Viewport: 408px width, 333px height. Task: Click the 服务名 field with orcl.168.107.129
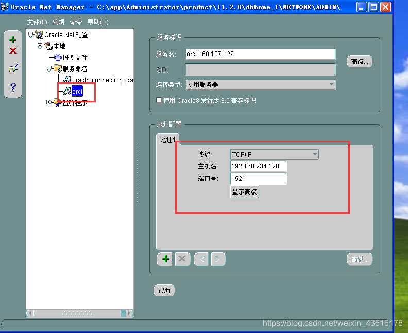coord(260,54)
